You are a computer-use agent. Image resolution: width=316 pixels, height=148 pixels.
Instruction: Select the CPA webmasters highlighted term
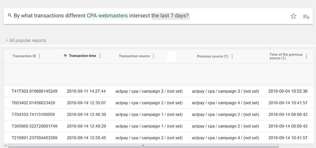click(107, 15)
